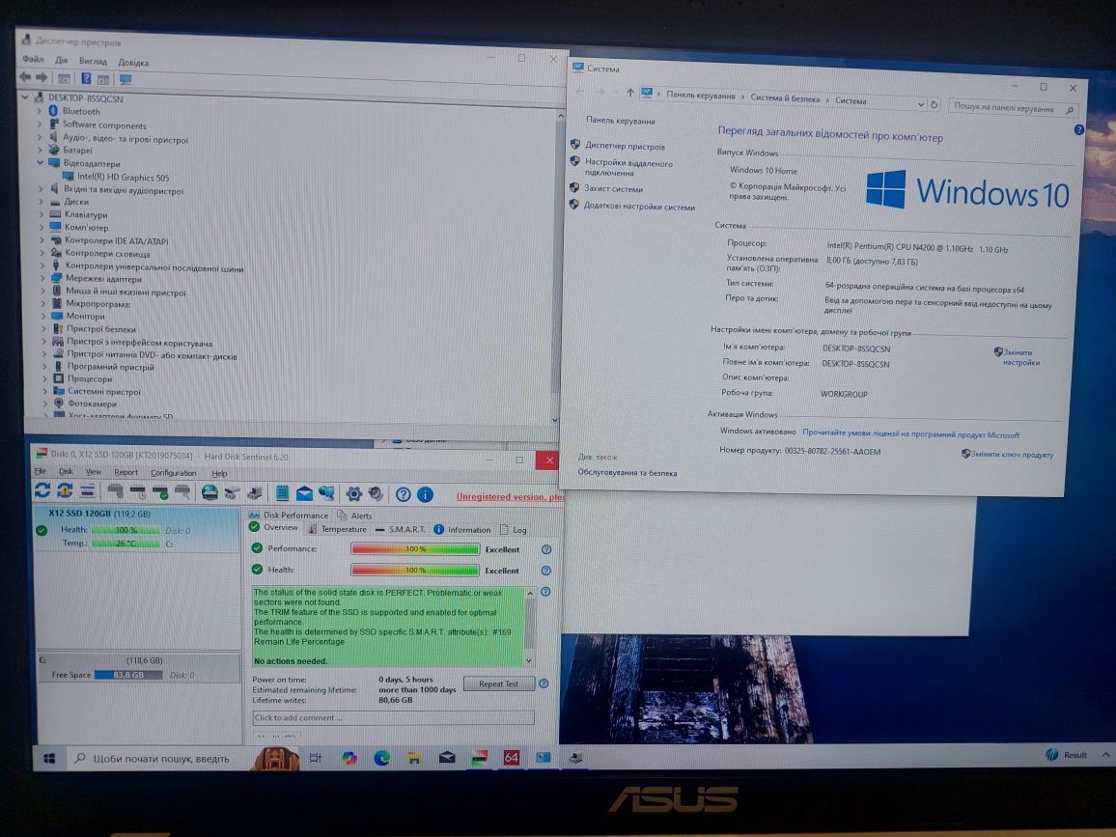The height and width of the screenshot is (837, 1116).
Task: Expand the Батареї node in Device Manager
Action: click(x=40, y=150)
